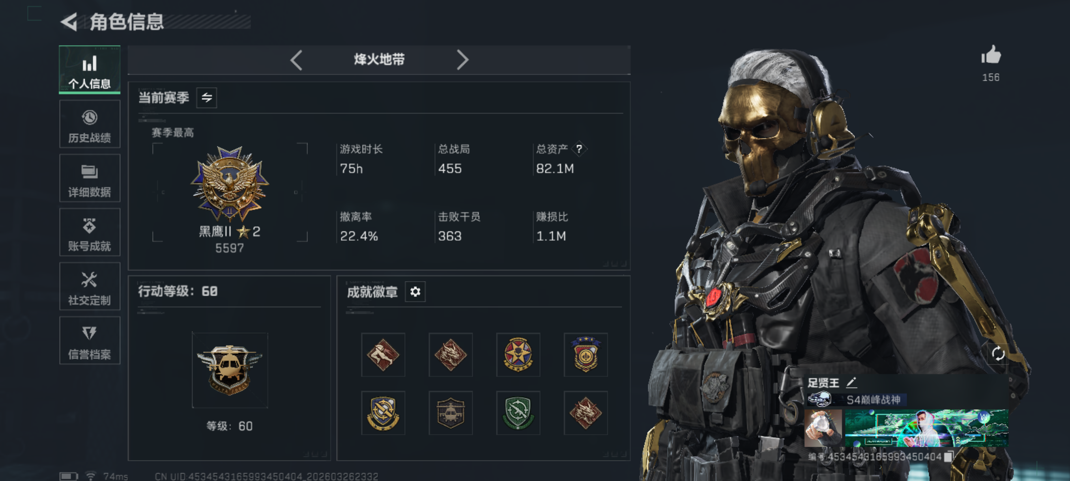Go back using the arrow beside 角色信息

click(x=69, y=22)
